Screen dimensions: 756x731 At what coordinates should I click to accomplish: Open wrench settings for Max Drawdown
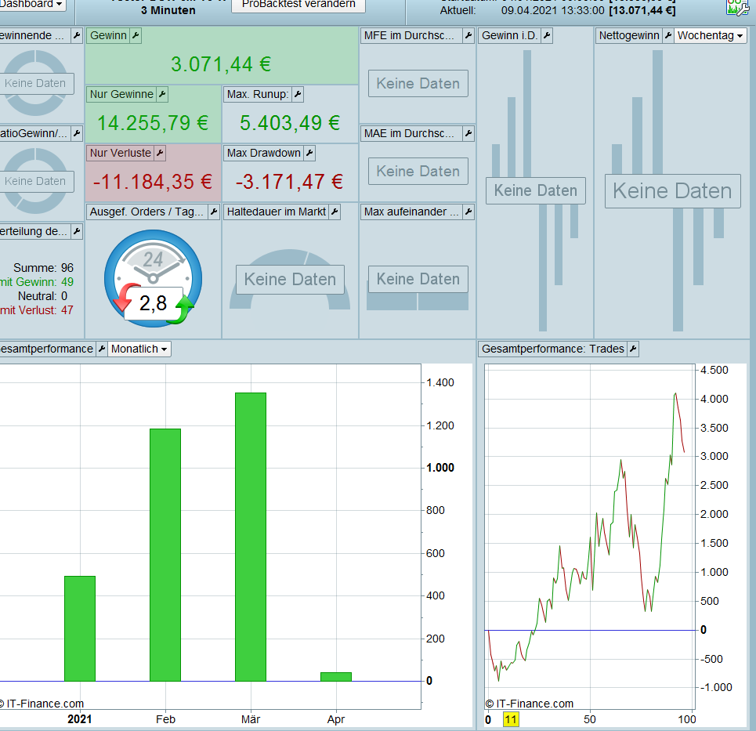(x=309, y=154)
